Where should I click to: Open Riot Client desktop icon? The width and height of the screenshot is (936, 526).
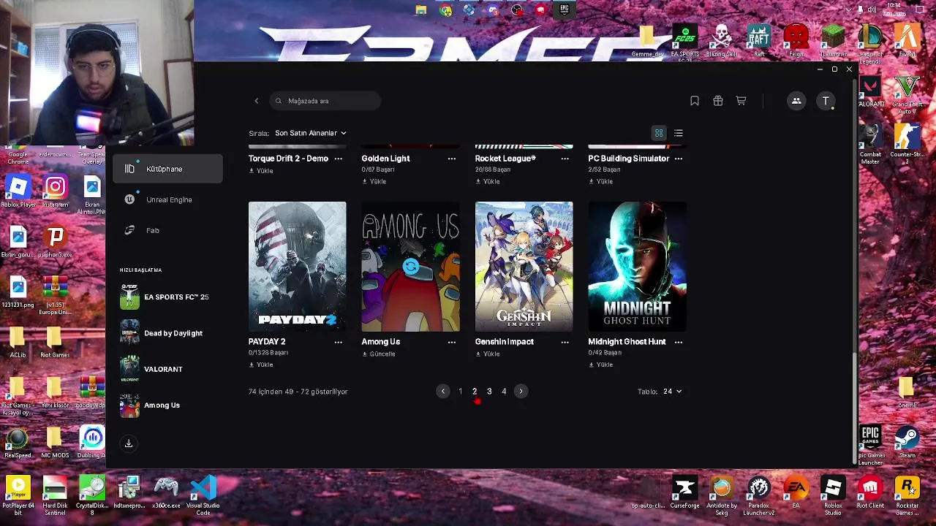pyautogui.click(x=870, y=492)
